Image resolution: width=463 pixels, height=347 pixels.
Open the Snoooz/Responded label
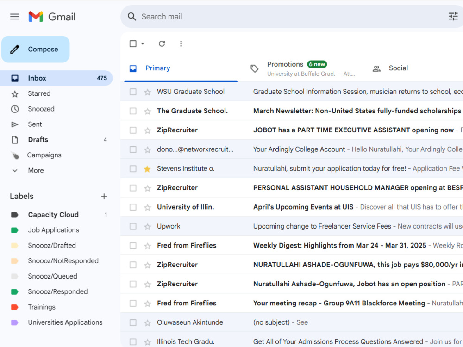pyautogui.click(x=58, y=291)
